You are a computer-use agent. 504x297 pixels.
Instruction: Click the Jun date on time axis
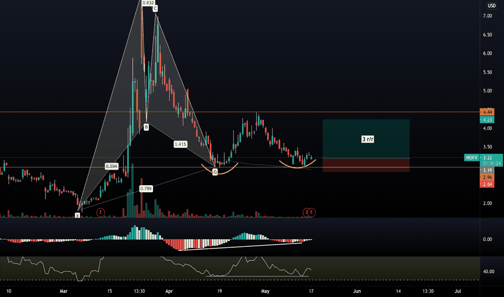[x=357, y=291]
